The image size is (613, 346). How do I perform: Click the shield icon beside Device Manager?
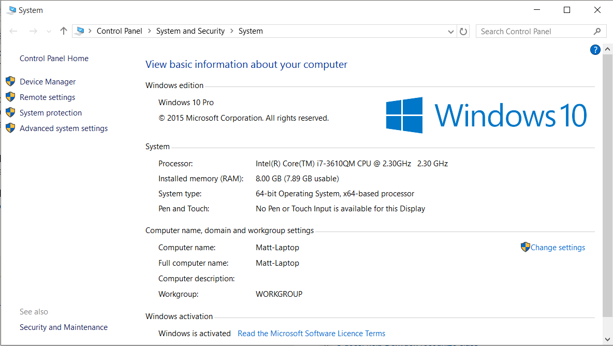[10, 81]
